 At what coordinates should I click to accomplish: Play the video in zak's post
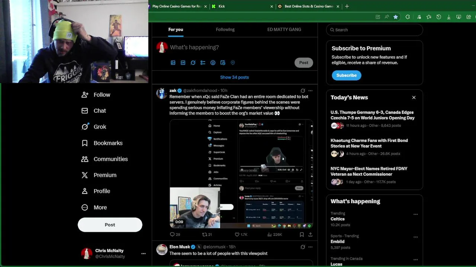pyautogui.click(x=241, y=174)
